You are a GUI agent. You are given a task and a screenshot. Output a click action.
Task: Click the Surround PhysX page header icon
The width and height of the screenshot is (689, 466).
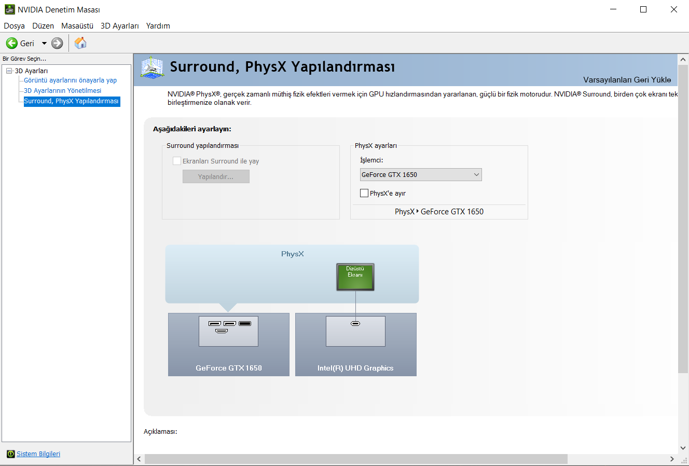click(x=152, y=67)
